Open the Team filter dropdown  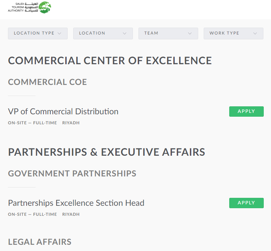point(168,33)
